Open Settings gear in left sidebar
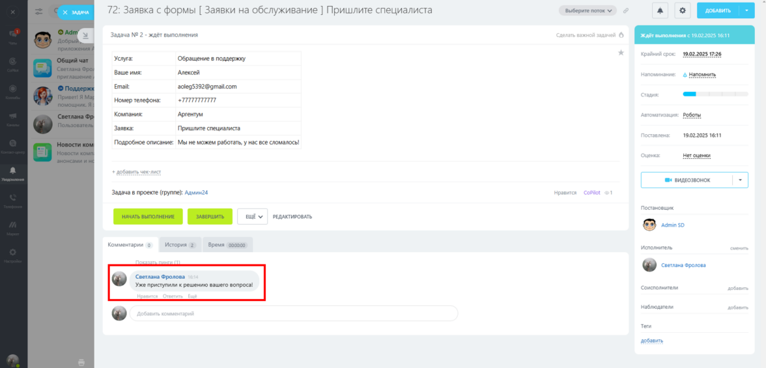The height and width of the screenshot is (368, 766). 13,255
